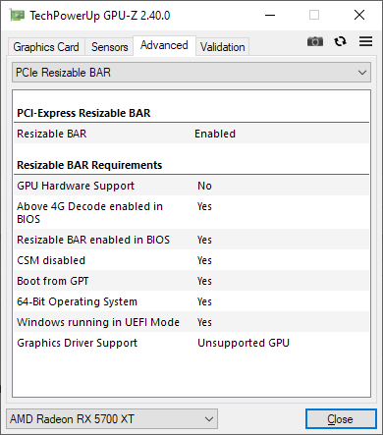
Task: Select the GPU Hardware Support row
Action: 191,186
